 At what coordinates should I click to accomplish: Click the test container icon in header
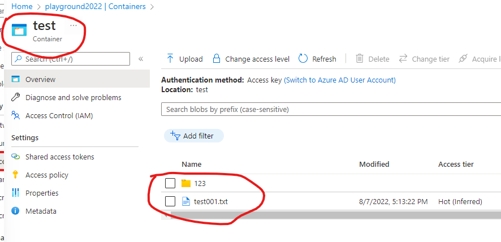click(x=19, y=30)
